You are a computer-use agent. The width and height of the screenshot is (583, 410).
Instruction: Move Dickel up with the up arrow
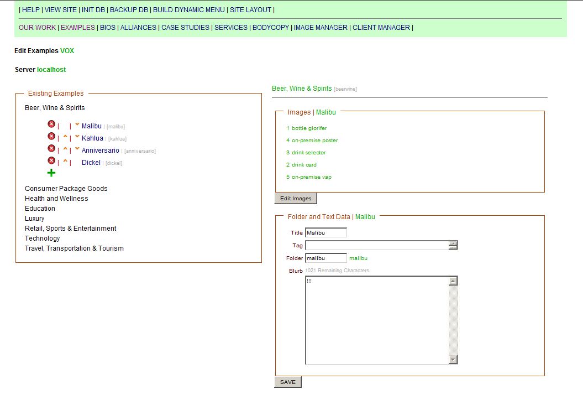(65, 161)
